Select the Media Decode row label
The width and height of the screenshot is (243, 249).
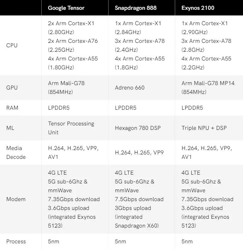[x=16, y=153]
